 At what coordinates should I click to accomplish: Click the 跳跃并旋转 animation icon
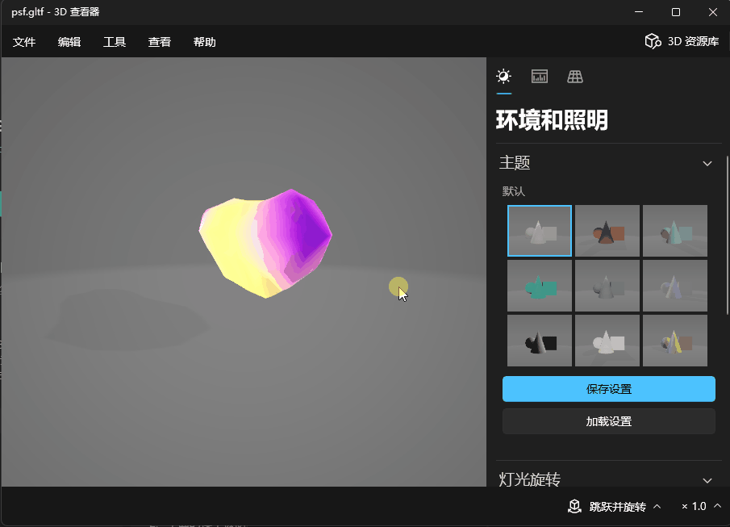point(574,506)
